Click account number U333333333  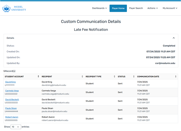[11, 103]
